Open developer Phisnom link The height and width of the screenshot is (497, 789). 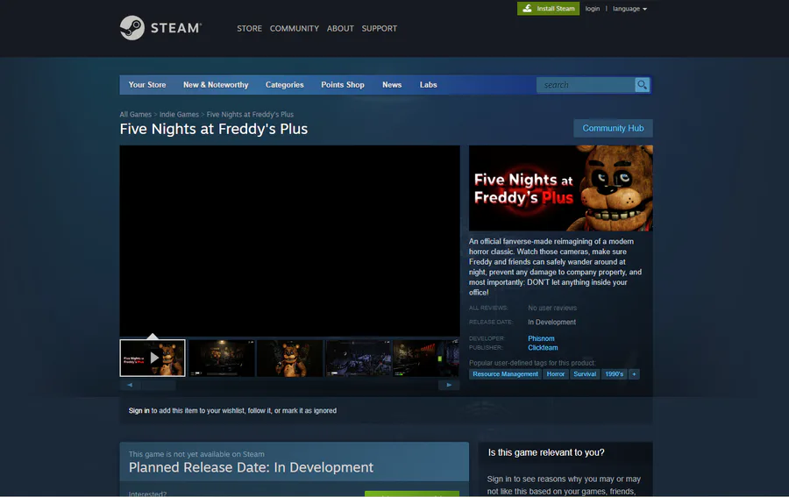[542, 338]
